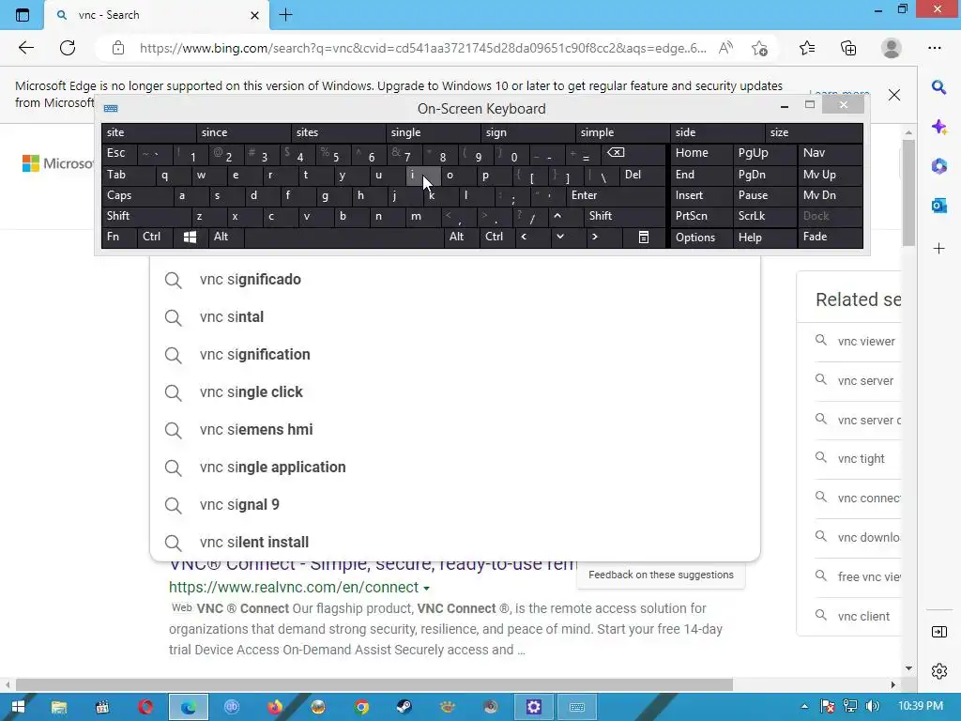Open the Edge sidebar Search icon
Image resolution: width=961 pixels, height=721 pixels.
tap(938, 87)
